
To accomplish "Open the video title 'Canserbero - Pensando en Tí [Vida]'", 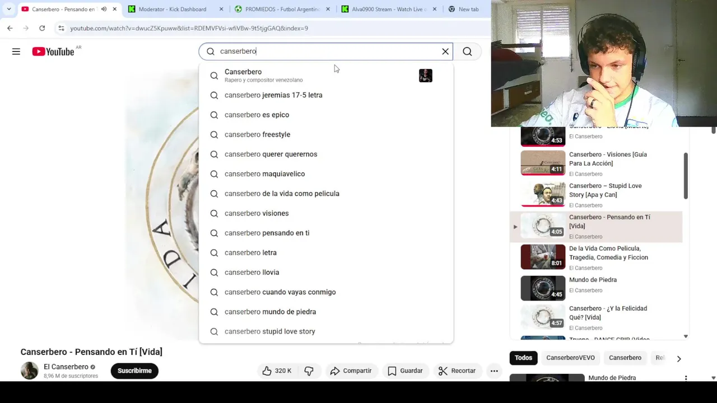I will [x=91, y=352].
